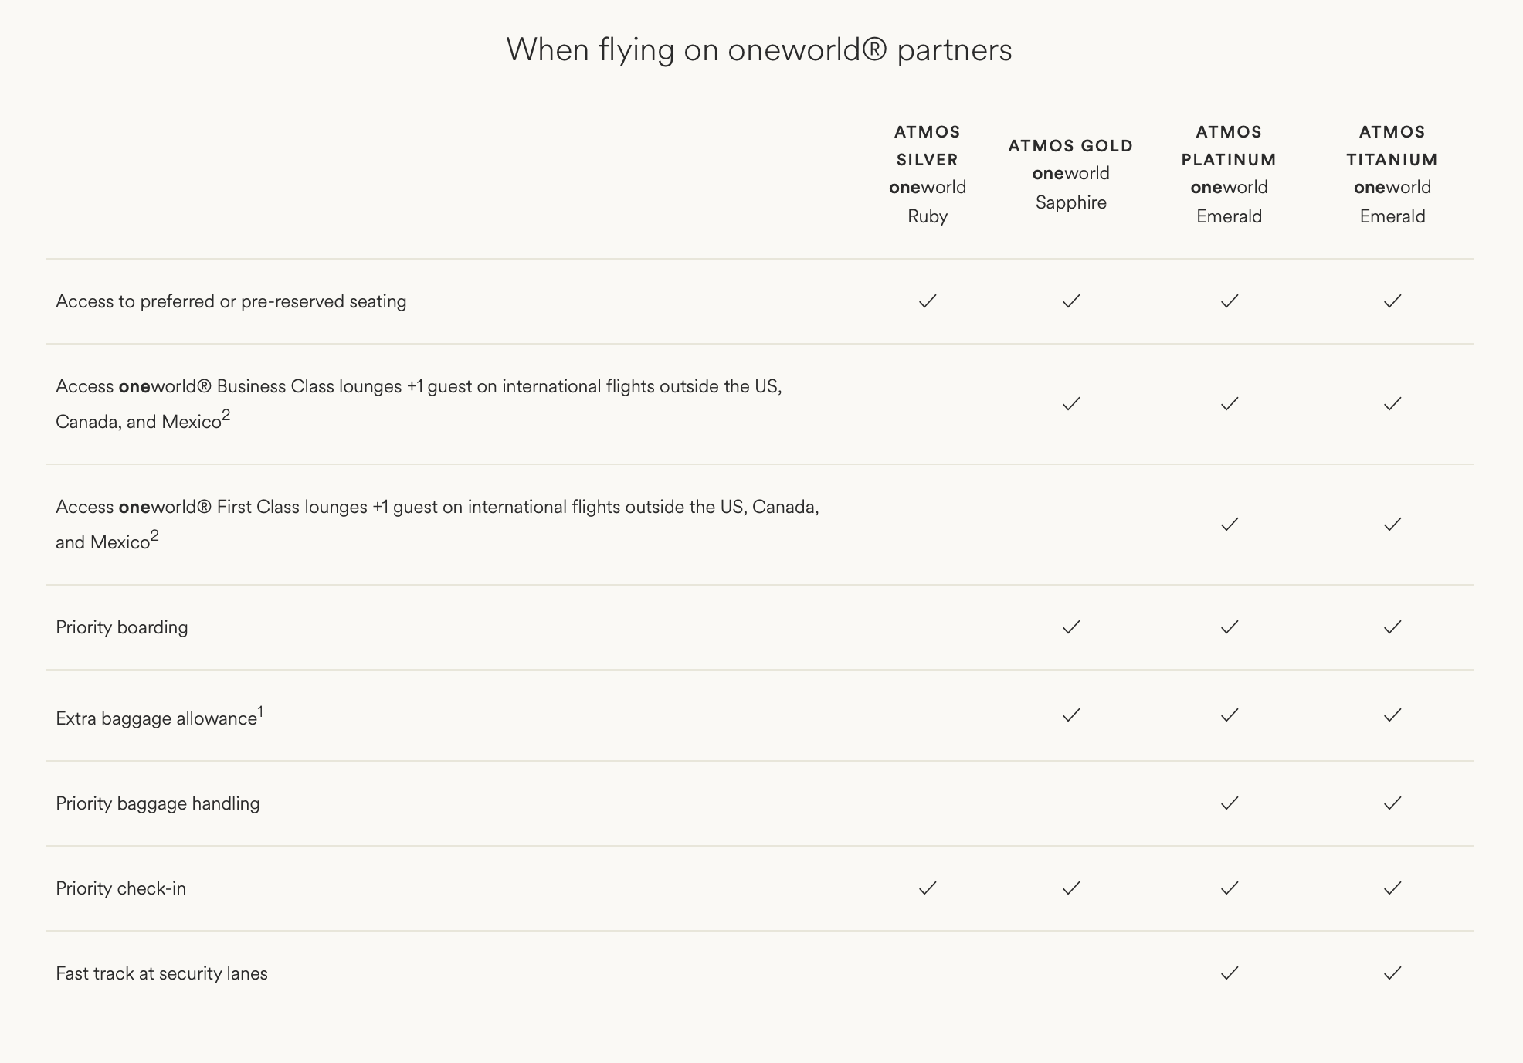Click Atmos Platinum checkmark for Fast track security
Screen dimensions: 1523x1063
pyautogui.click(x=1230, y=973)
